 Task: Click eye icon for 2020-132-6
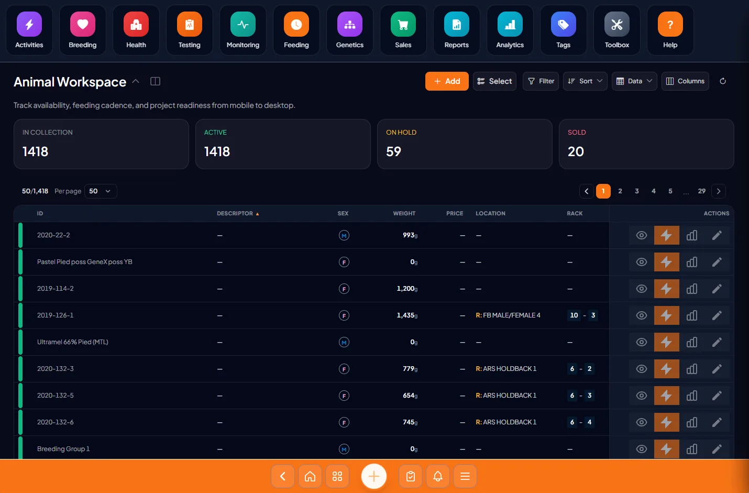(642, 422)
